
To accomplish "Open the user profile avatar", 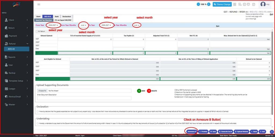I will pyautogui.click(x=263, y=4).
